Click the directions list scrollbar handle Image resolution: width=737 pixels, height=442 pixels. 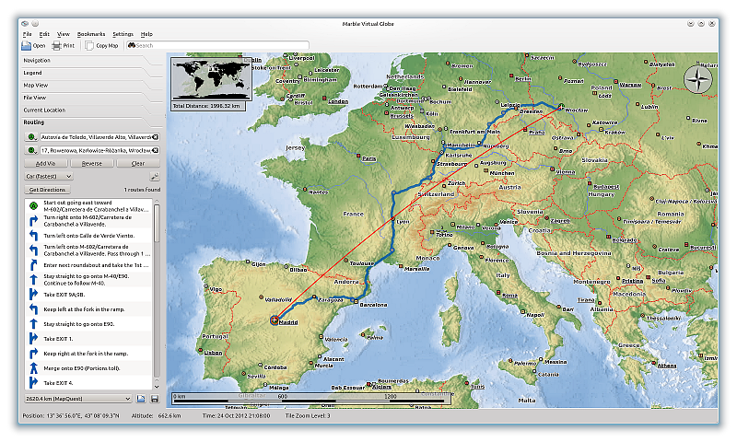click(x=157, y=224)
